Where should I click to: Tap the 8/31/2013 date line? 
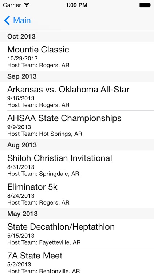tap(21, 167)
